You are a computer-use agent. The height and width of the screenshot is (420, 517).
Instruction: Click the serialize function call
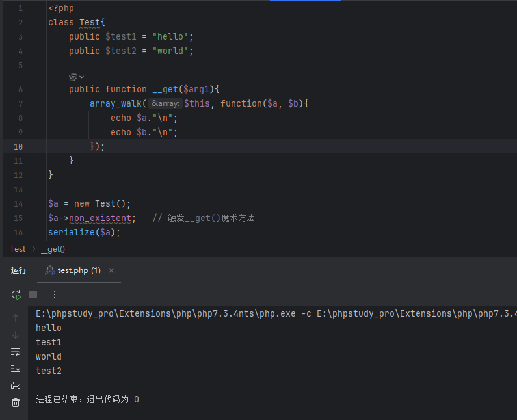[71, 232]
